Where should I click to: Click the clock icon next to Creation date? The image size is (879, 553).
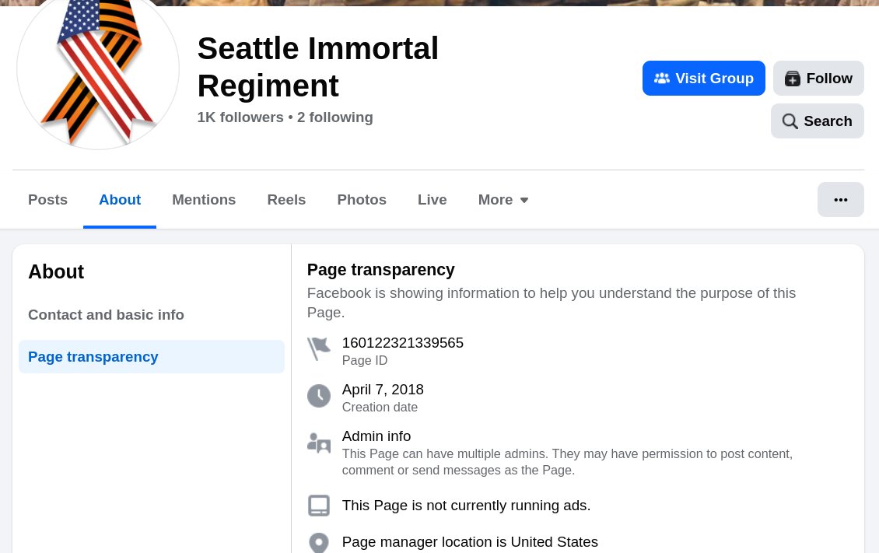[x=318, y=396]
